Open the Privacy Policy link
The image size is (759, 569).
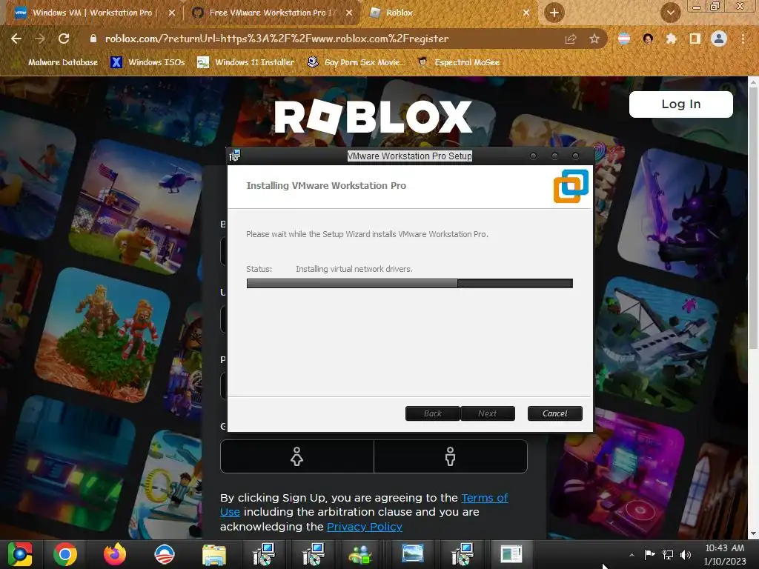point(365,527)
